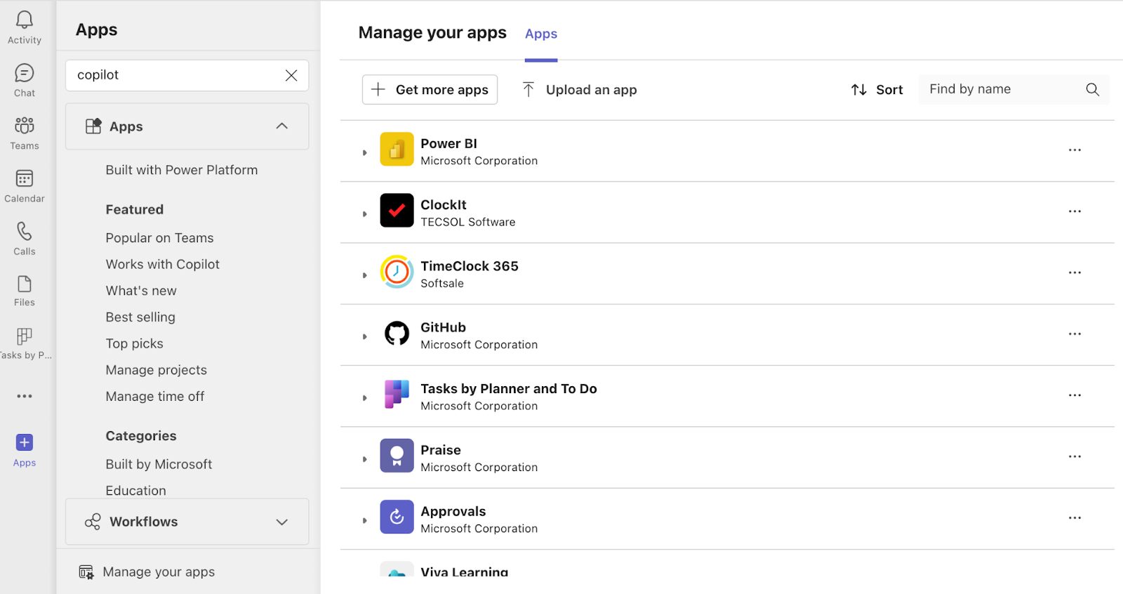This screenshot has height=594, width=1123.
Task: Open more options for ClockIt
Action: [x=1075, y=211]
